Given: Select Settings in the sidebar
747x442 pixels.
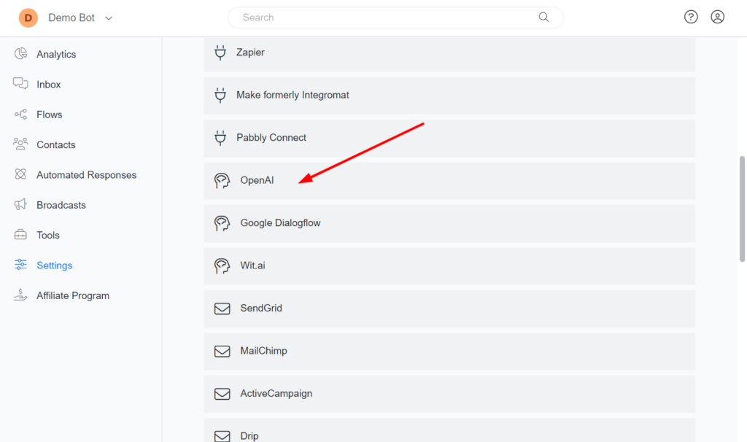Looking at the screenshot, I should 55,265.
